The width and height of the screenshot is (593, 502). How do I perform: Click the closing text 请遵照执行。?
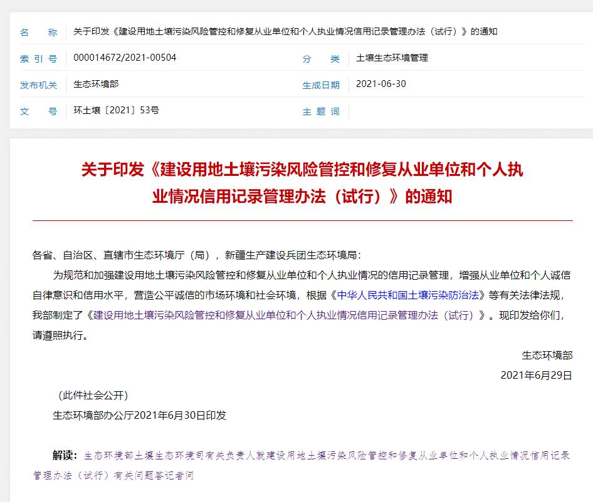(x=61, y=335)
